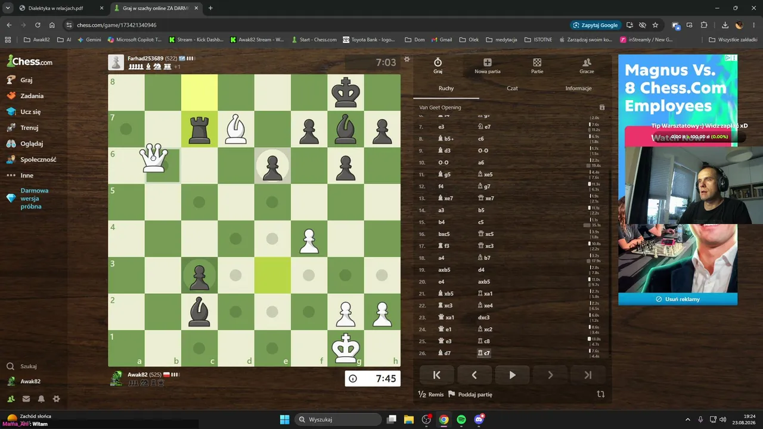Click the Chess.com logo
This screenshot has width=763, height=429.
coord(30,61)
